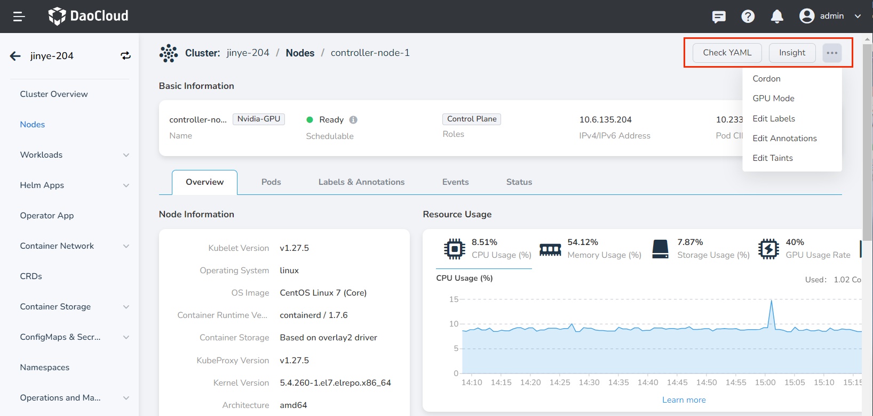Screen dimensions: 873x416
Task: Click the Check YAML button
Action: click(727, 53)
